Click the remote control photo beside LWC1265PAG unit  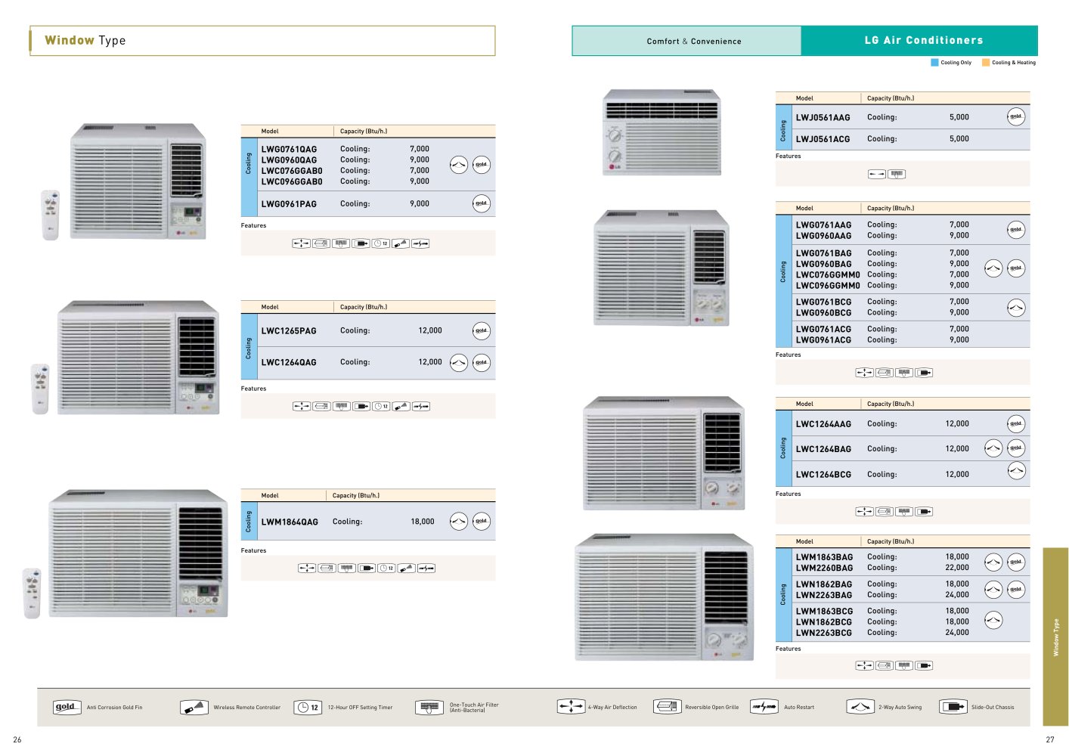40,389
